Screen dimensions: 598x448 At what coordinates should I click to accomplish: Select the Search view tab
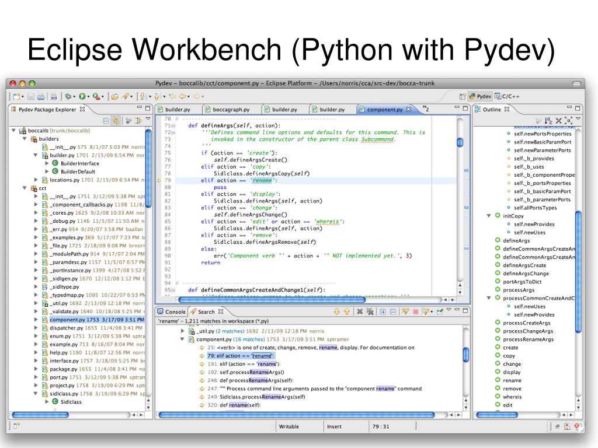tap(206, 311)
